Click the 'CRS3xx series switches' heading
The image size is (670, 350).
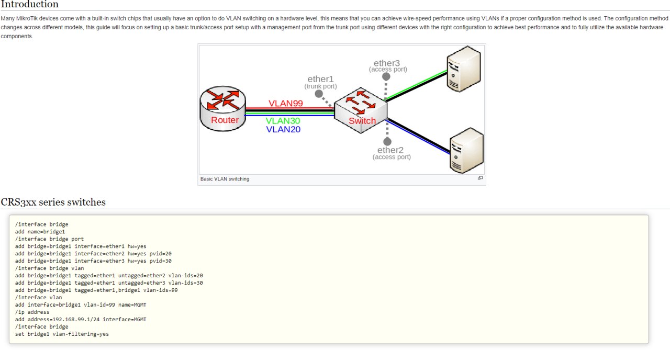(x=53, y=202)
